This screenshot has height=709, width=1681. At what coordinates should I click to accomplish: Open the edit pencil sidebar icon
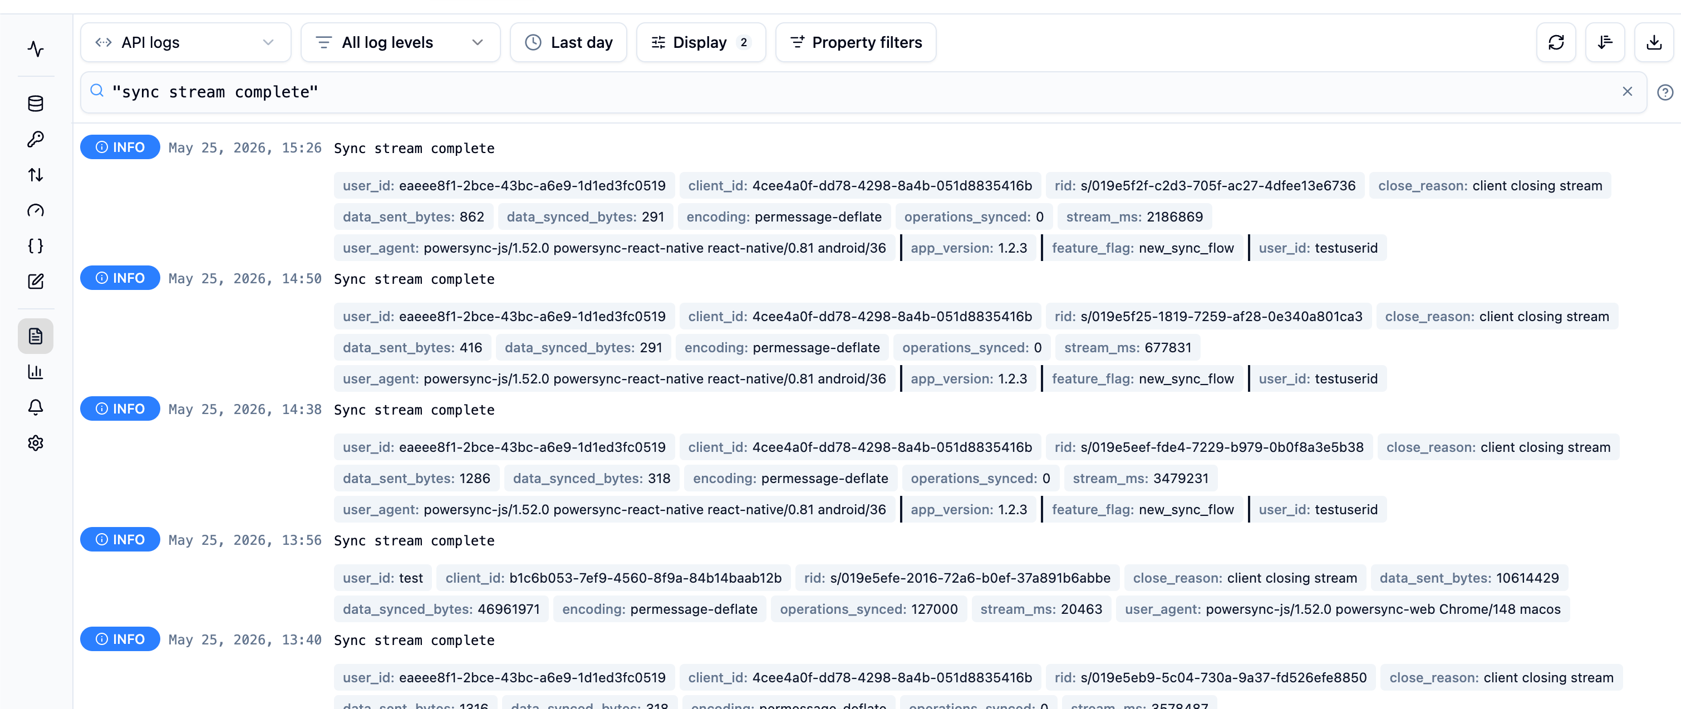(x=36, y=281)
